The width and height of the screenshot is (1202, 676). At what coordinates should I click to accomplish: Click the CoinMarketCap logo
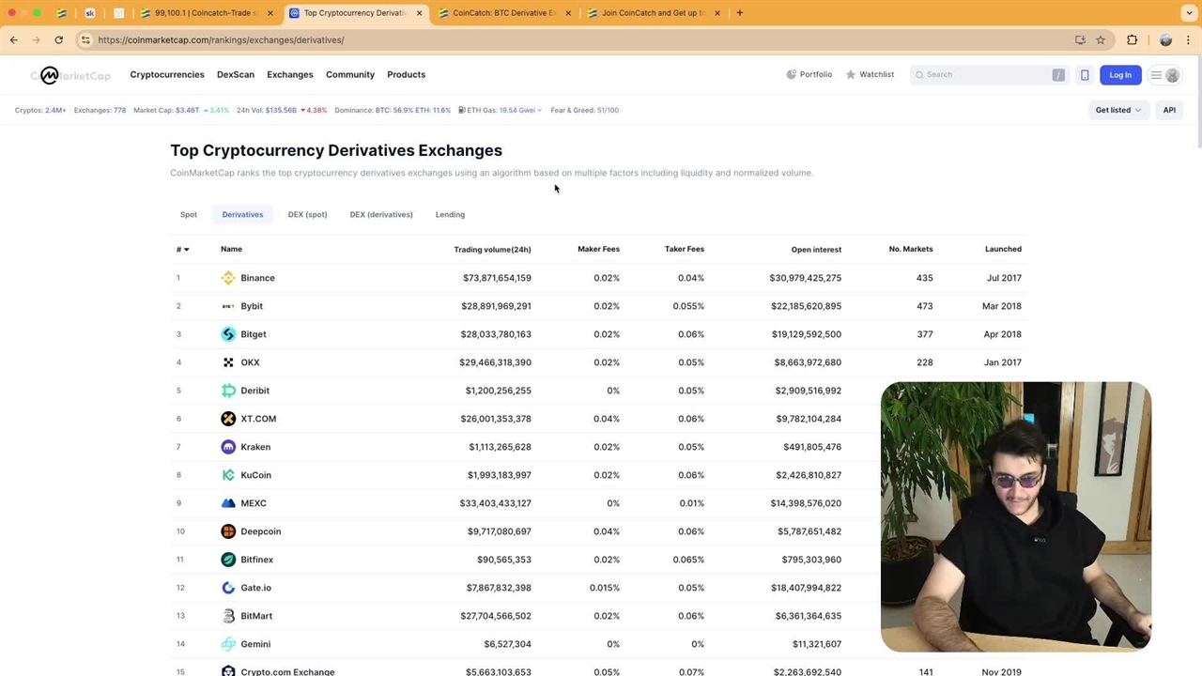click(69, 75)
